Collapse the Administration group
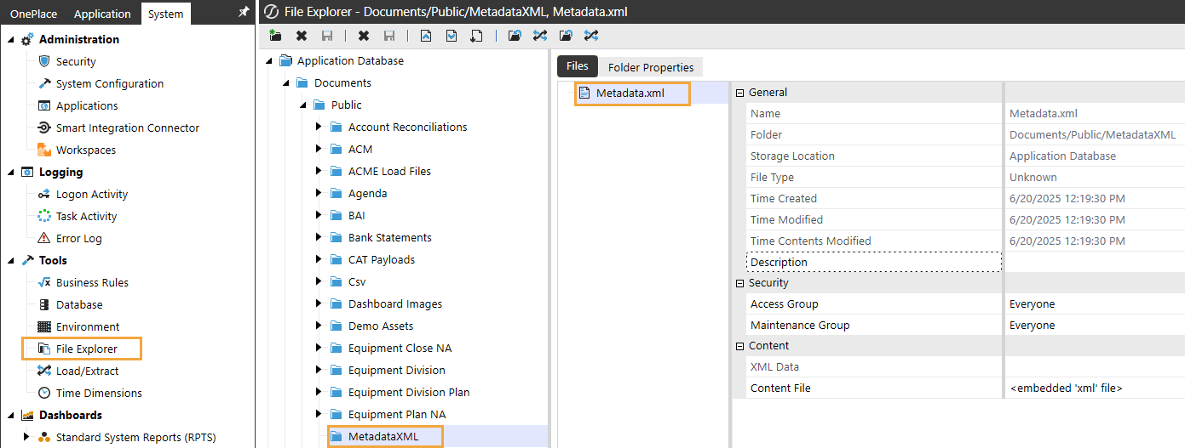Image resolution: width=1185 pixels, height=448 pixels. coord(10,40)
